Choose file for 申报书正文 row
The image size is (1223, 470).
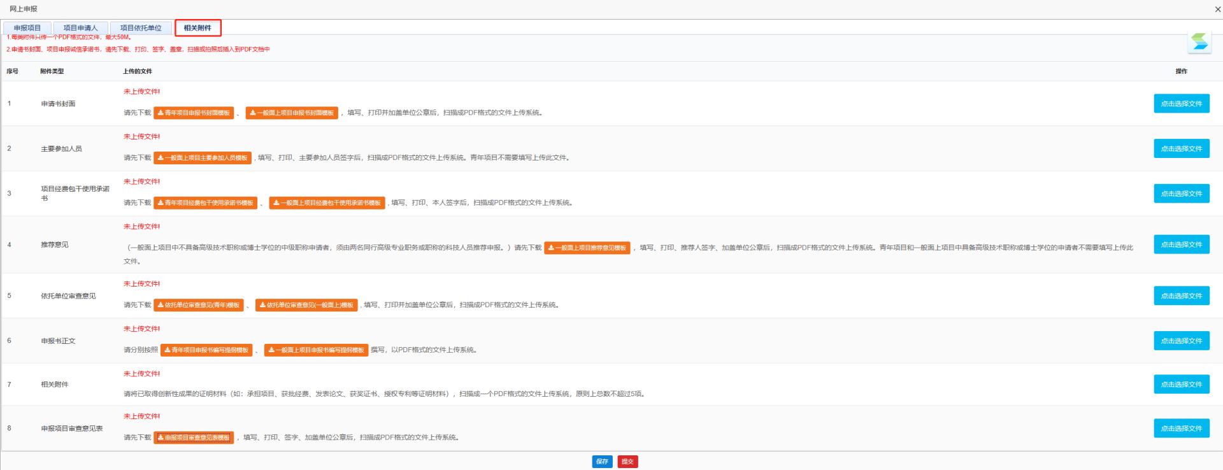point(1181,341)
